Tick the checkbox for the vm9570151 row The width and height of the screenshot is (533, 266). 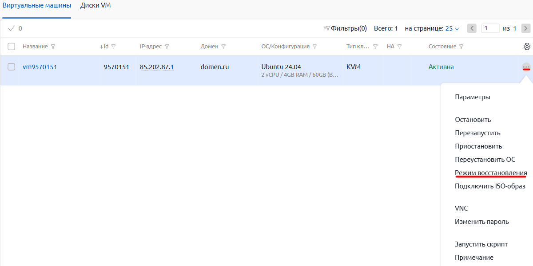coord(12,67)
